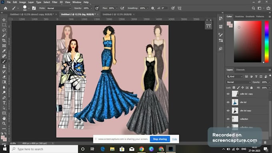Screen dimensions: 272x153
Task: Toggle lock transparent pixels
Action: click(x=234, y=88)
